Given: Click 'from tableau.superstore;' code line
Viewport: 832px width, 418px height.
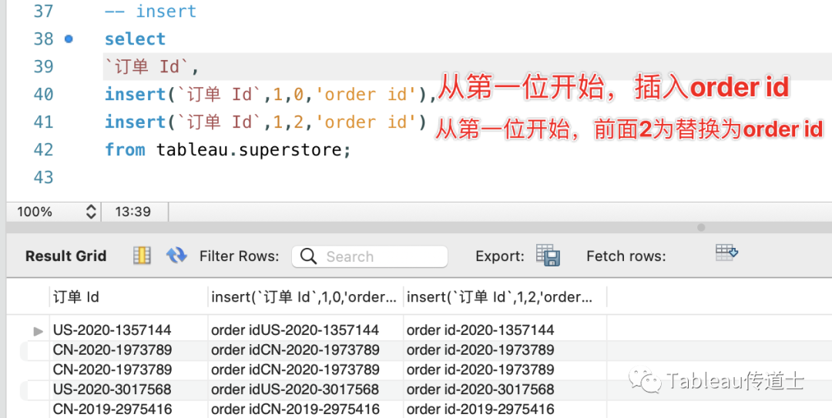Looking at the screenshot, I should (x=228, y=149).
